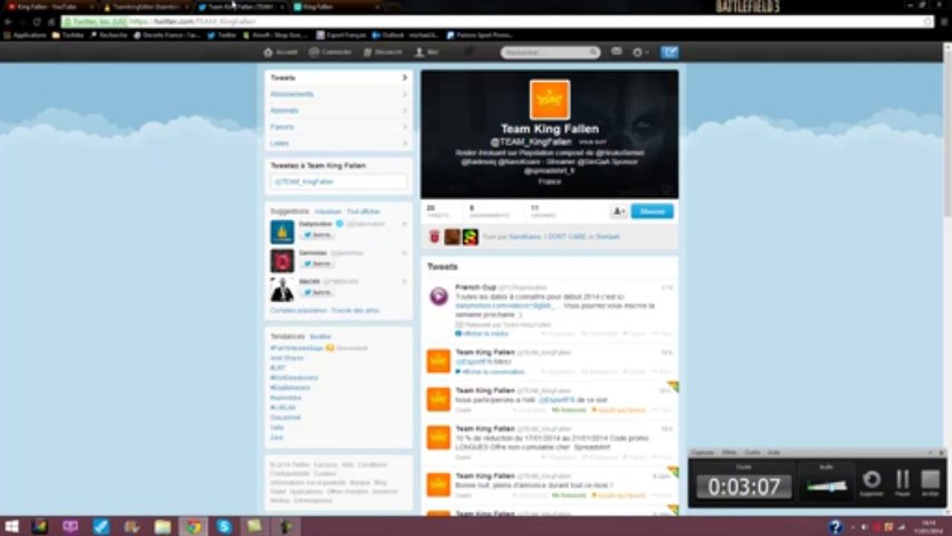Image resolution: width=952 pixels, height=536 pixels.
Task: Follow Gamoniac with its Suivre button
Action: coord(317,264)
